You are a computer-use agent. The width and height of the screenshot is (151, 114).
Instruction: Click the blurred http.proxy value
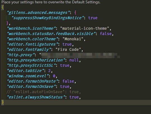pyautogui.click(x=80, y=55)
